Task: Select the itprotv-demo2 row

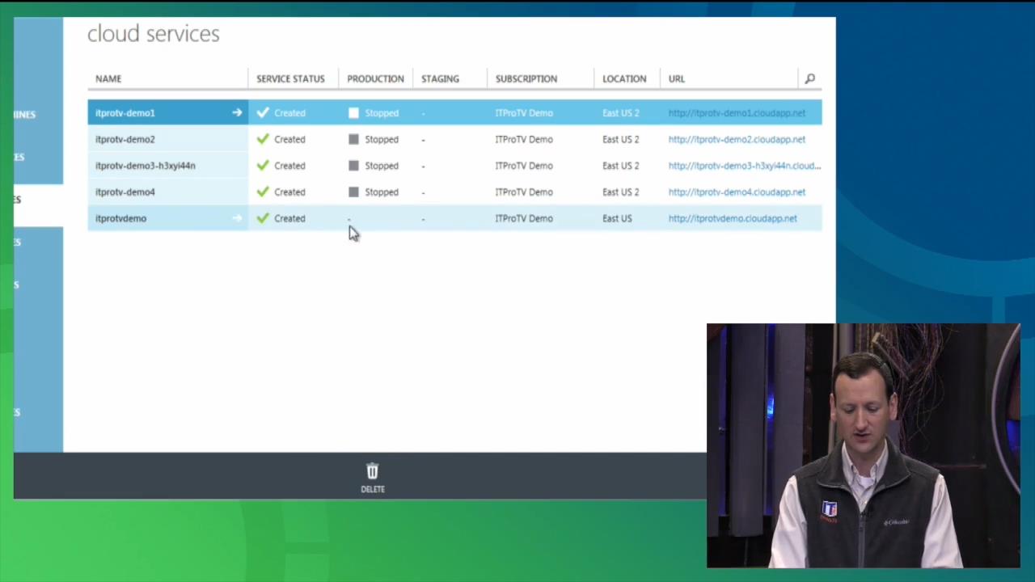Action: pos(454,139)
